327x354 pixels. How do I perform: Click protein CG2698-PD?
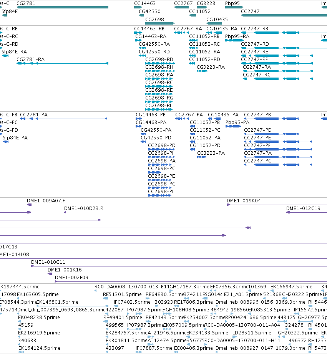click(x=162, y=146)
